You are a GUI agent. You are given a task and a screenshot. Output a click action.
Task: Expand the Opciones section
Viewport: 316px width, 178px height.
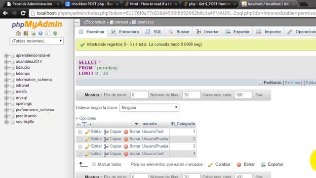click(86, 118)
